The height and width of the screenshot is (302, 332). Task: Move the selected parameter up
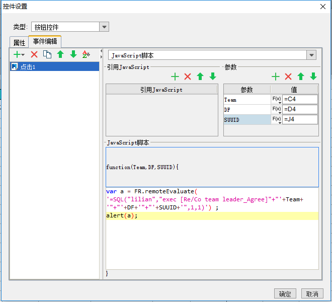301,77
